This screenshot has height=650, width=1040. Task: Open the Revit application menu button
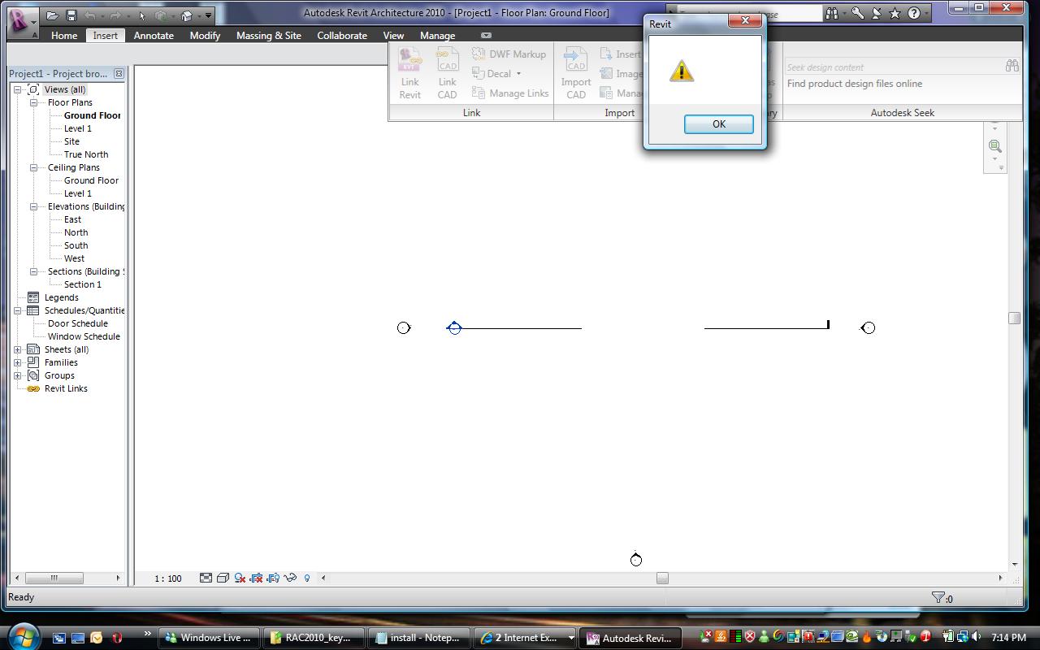[22, 22]
